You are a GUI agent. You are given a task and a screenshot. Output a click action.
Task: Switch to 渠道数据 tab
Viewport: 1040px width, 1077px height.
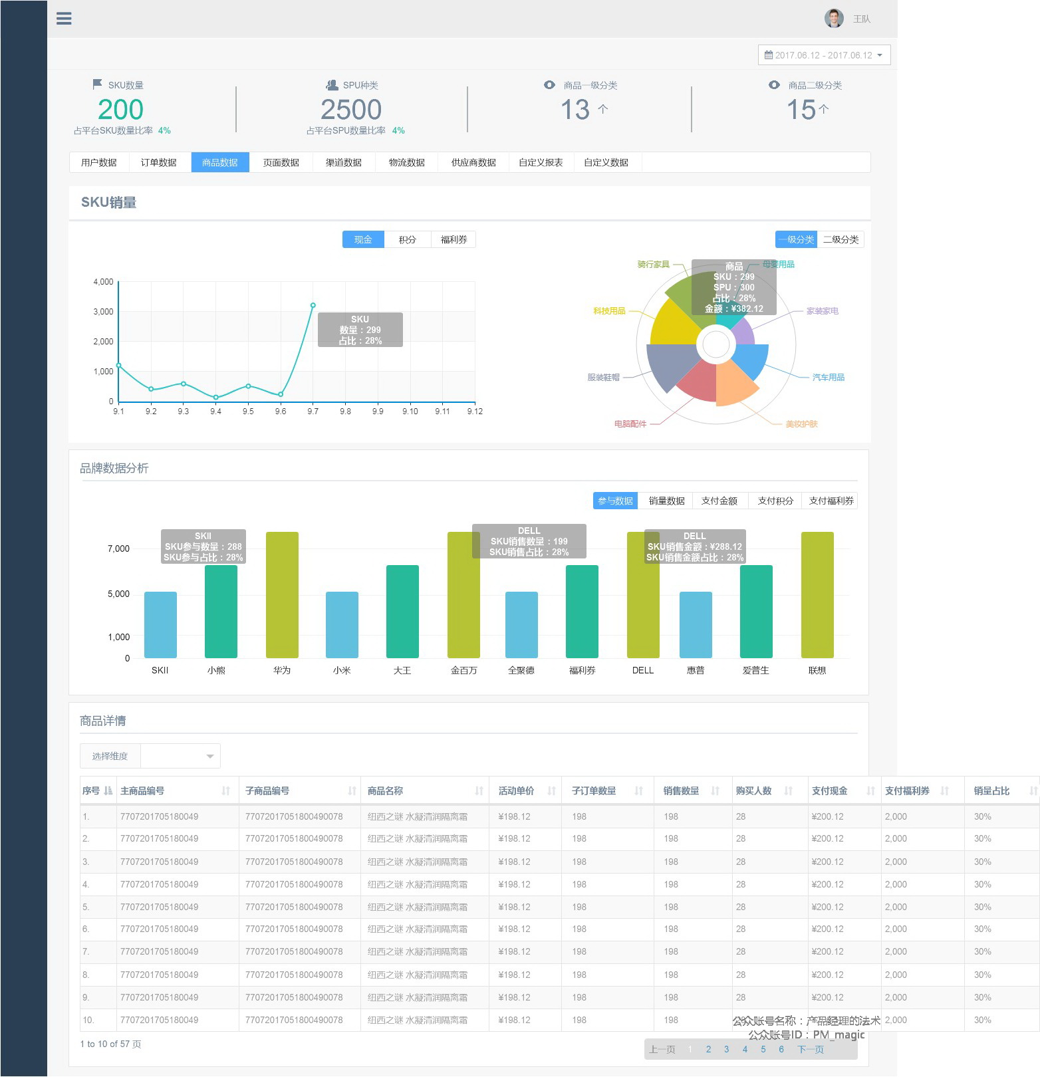click(x=344, y=162)
